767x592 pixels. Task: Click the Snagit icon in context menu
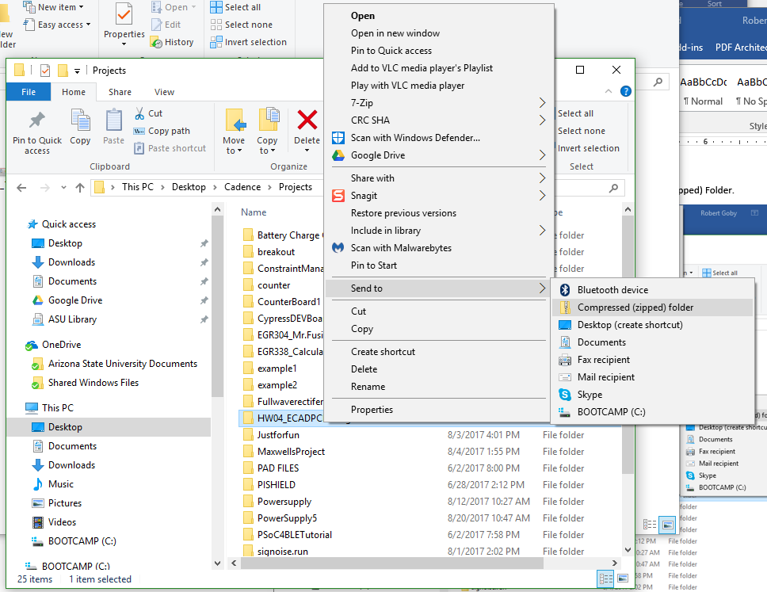tap(338, 196)
